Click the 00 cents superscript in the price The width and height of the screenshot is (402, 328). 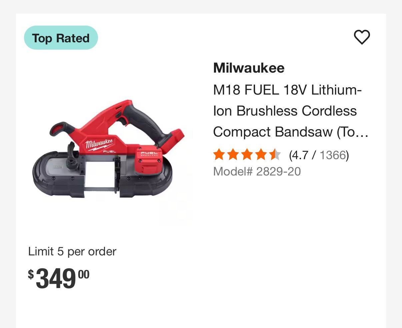84,274
